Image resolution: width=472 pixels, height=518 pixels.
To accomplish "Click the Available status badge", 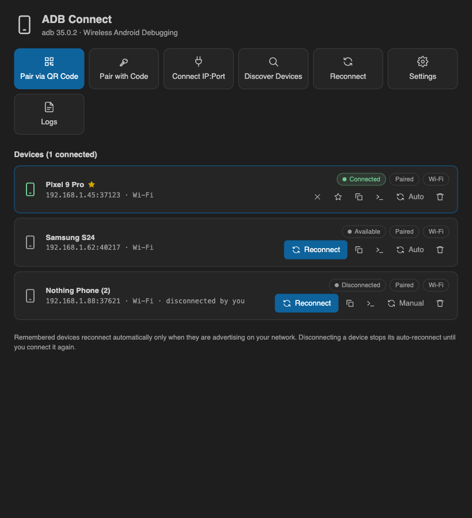I will (x=364, y=231).
